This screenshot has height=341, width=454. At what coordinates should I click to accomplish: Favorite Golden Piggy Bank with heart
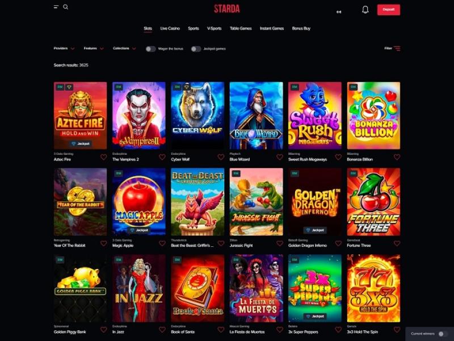pos(104,330)
